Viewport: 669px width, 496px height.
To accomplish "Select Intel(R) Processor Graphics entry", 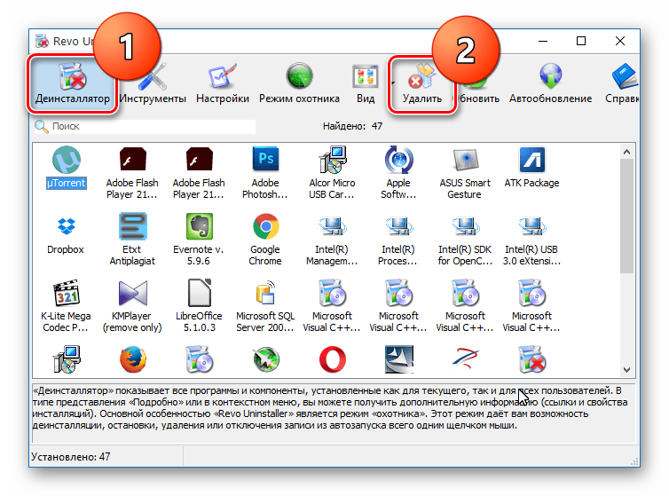I will pyautogui.click(x=398, y=239).
